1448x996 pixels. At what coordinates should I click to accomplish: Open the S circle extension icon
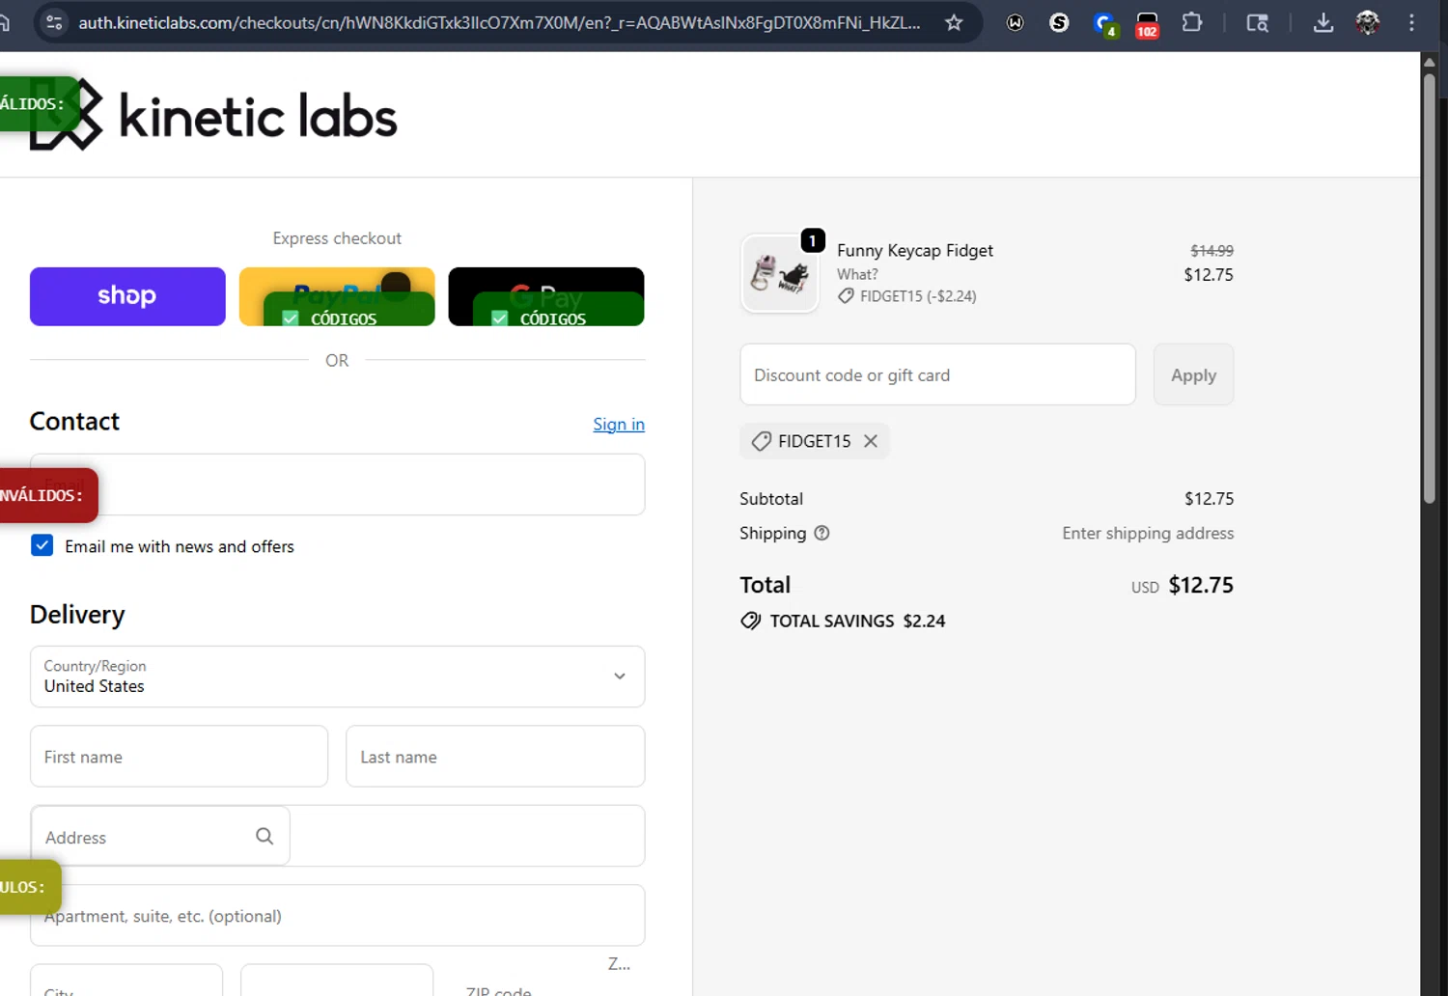(1059, 22)
